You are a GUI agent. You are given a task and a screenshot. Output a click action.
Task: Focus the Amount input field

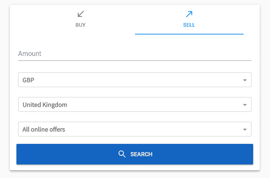(135, 54)
